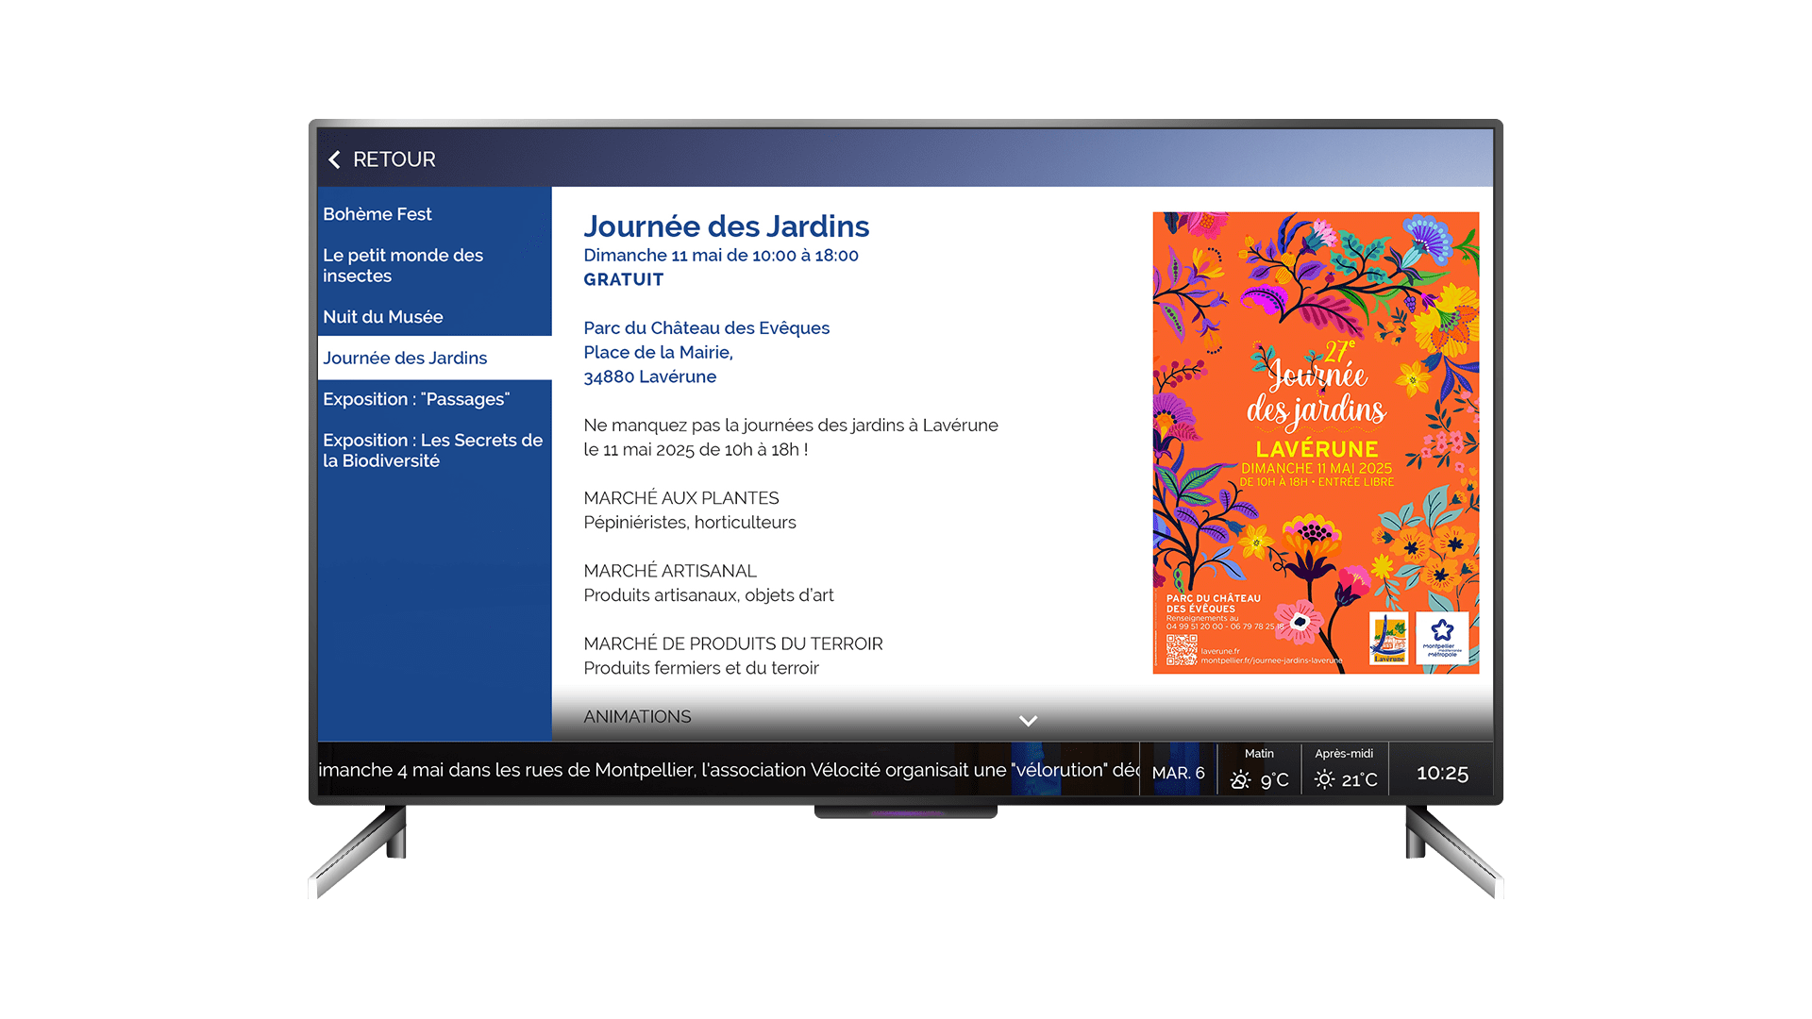
Task: Open the Nuit du Musée entry
Action: point(434,317)
